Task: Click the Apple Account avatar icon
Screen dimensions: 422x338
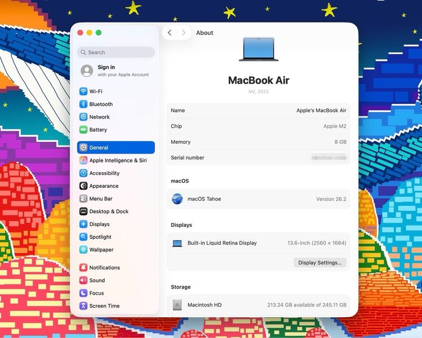Action: point(87,70)
